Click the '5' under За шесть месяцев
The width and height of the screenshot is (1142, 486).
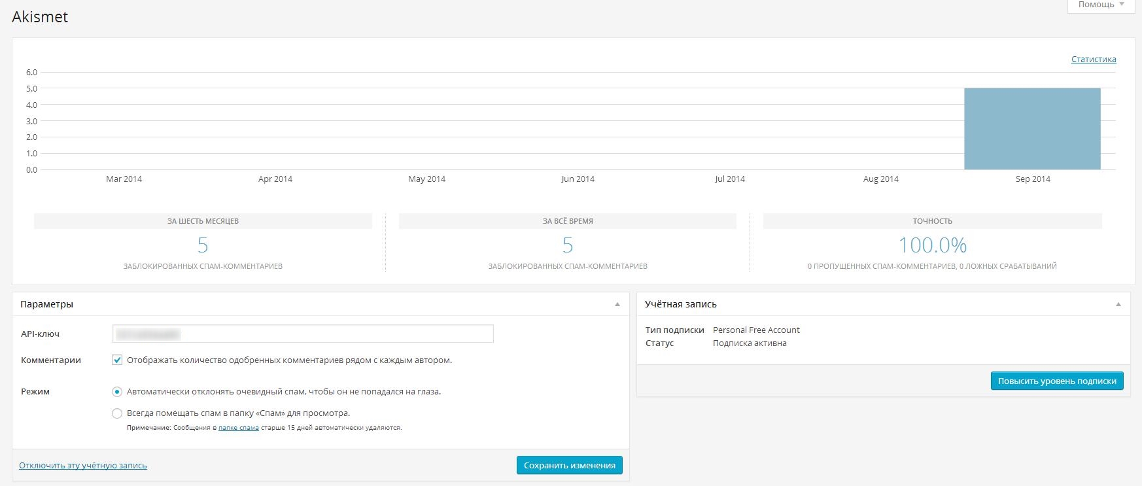(x=203, y=245)
